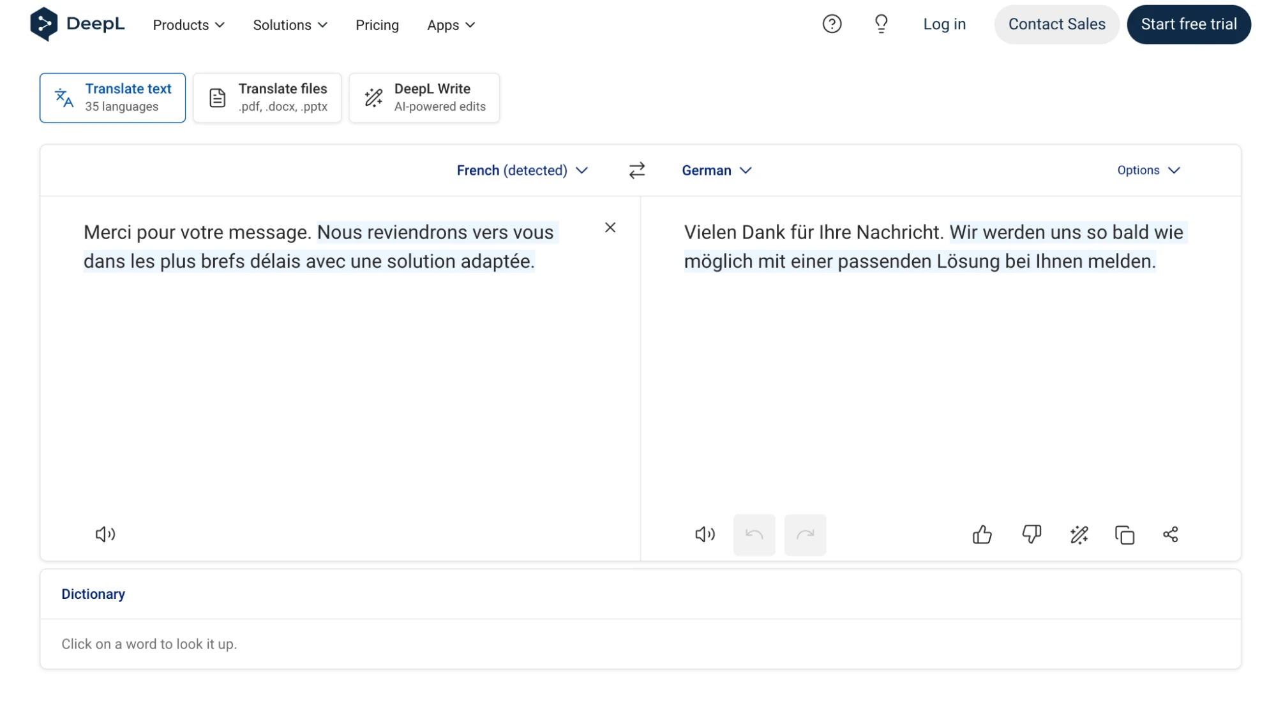Click the lightbulb tips icon
Viewport: 1276px width, 706px height.
[x=881, y=24]
